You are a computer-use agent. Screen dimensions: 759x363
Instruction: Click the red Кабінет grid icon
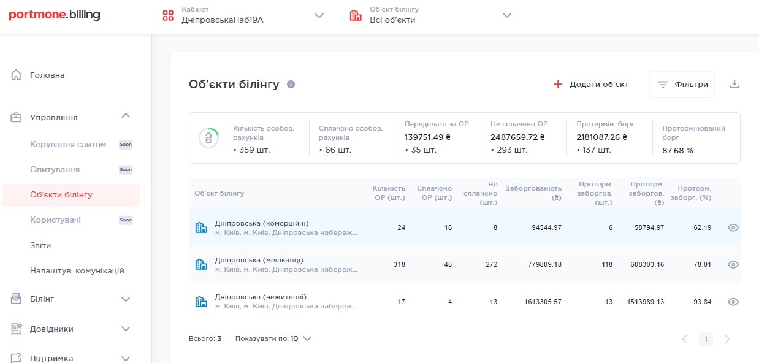(168, 15)
